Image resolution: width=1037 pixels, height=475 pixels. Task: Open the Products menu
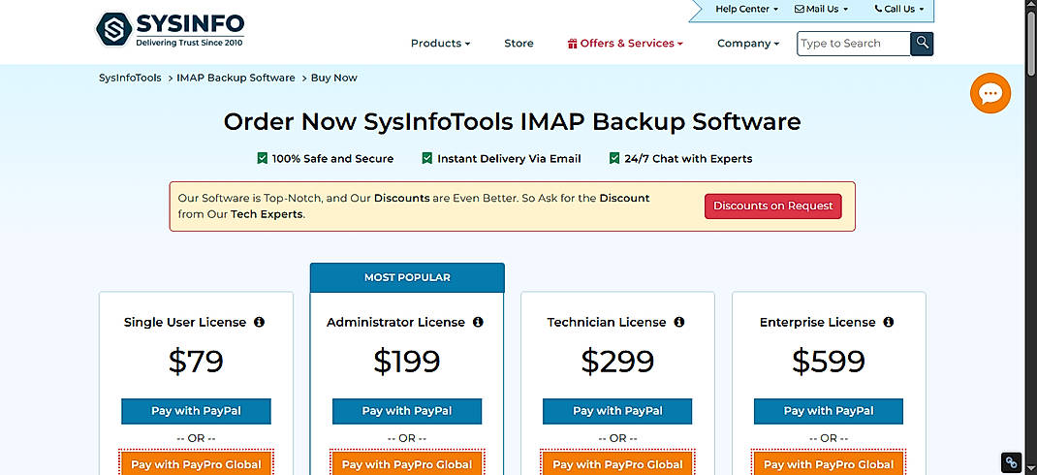[x=440, y=44]
